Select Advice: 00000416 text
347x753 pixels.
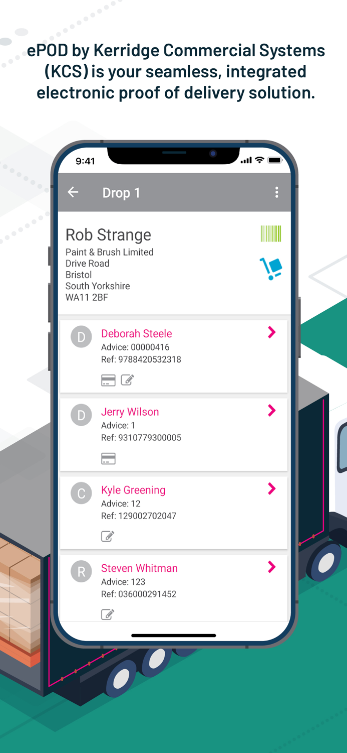(x=135, y=347)
